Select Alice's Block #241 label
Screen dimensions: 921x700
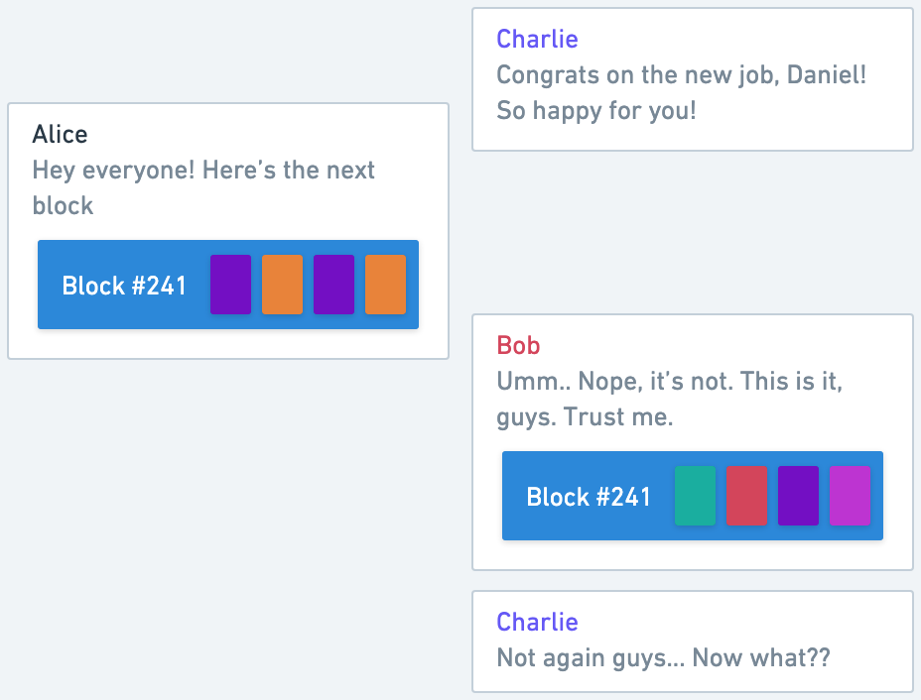point(124,286)
